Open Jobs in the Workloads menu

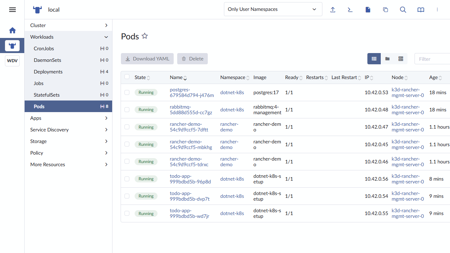[68, 83]
